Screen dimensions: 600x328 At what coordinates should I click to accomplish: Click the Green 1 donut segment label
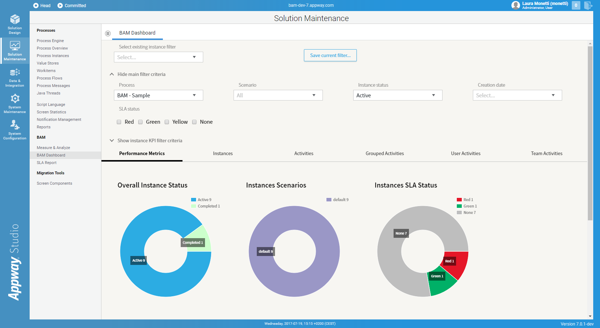437,276
